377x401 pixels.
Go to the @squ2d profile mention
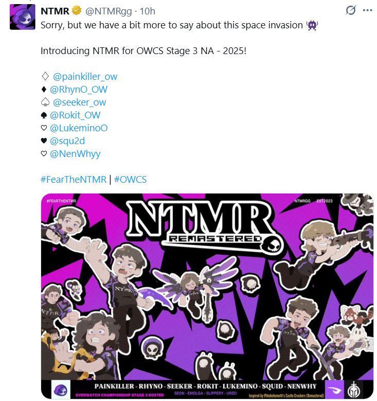[x=67, y=141]
